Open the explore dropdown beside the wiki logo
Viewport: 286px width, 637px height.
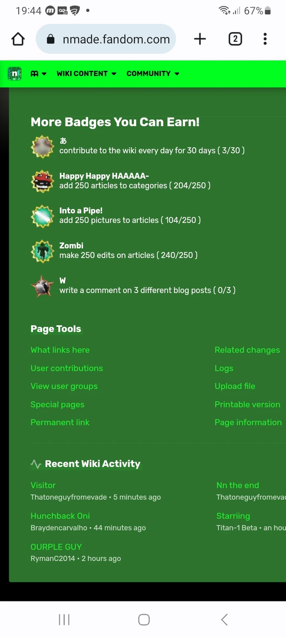(38, 73)
